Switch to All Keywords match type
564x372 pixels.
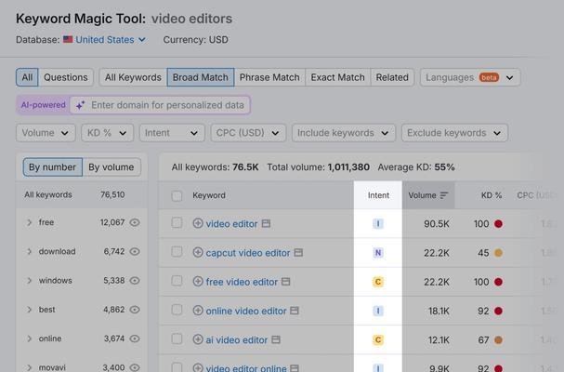pos(133,77)
